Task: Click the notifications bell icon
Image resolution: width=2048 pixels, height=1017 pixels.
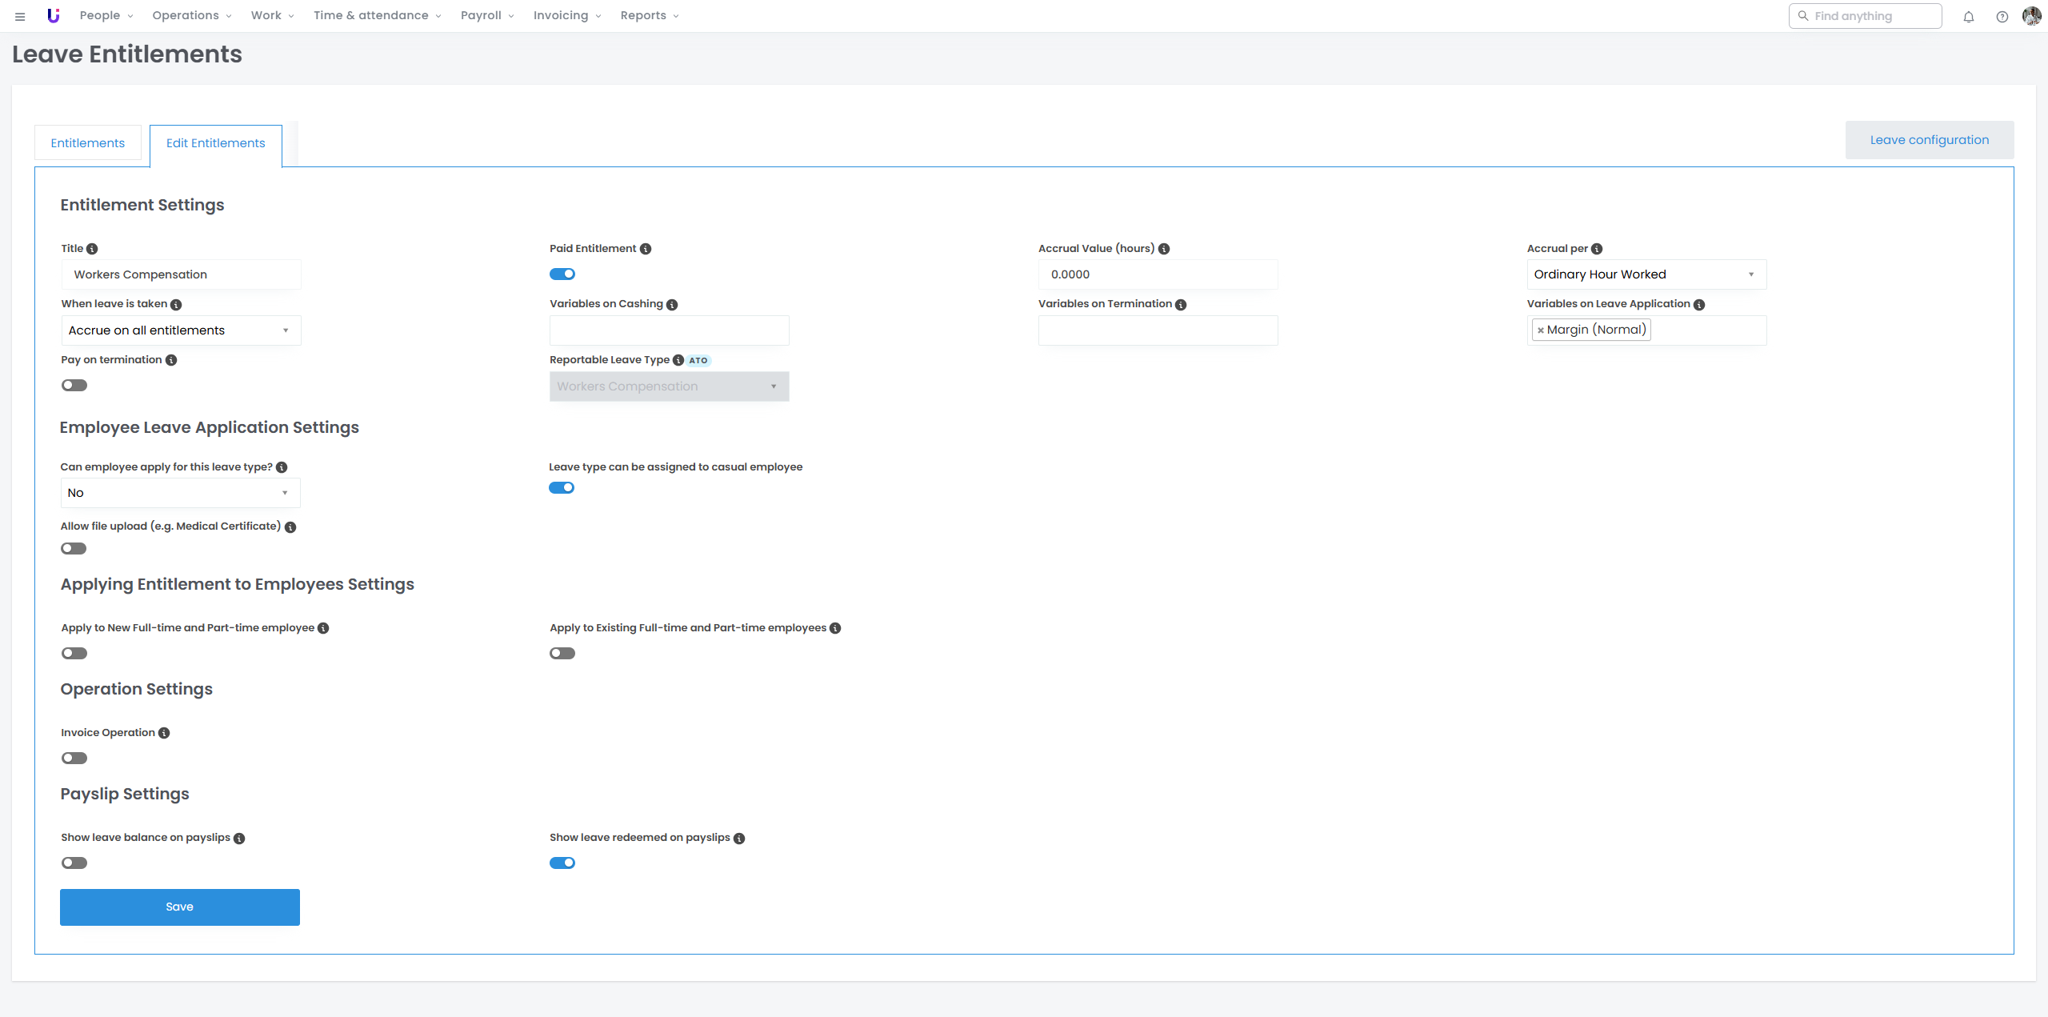Action: [x=1968, y=17]
